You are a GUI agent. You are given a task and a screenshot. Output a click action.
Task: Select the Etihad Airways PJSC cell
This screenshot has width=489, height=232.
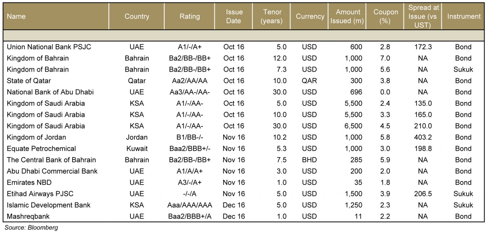pyautogui.click(x=40, y=194)
